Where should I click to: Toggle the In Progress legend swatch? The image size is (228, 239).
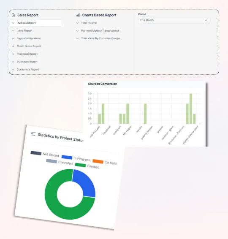click(67, 157)
